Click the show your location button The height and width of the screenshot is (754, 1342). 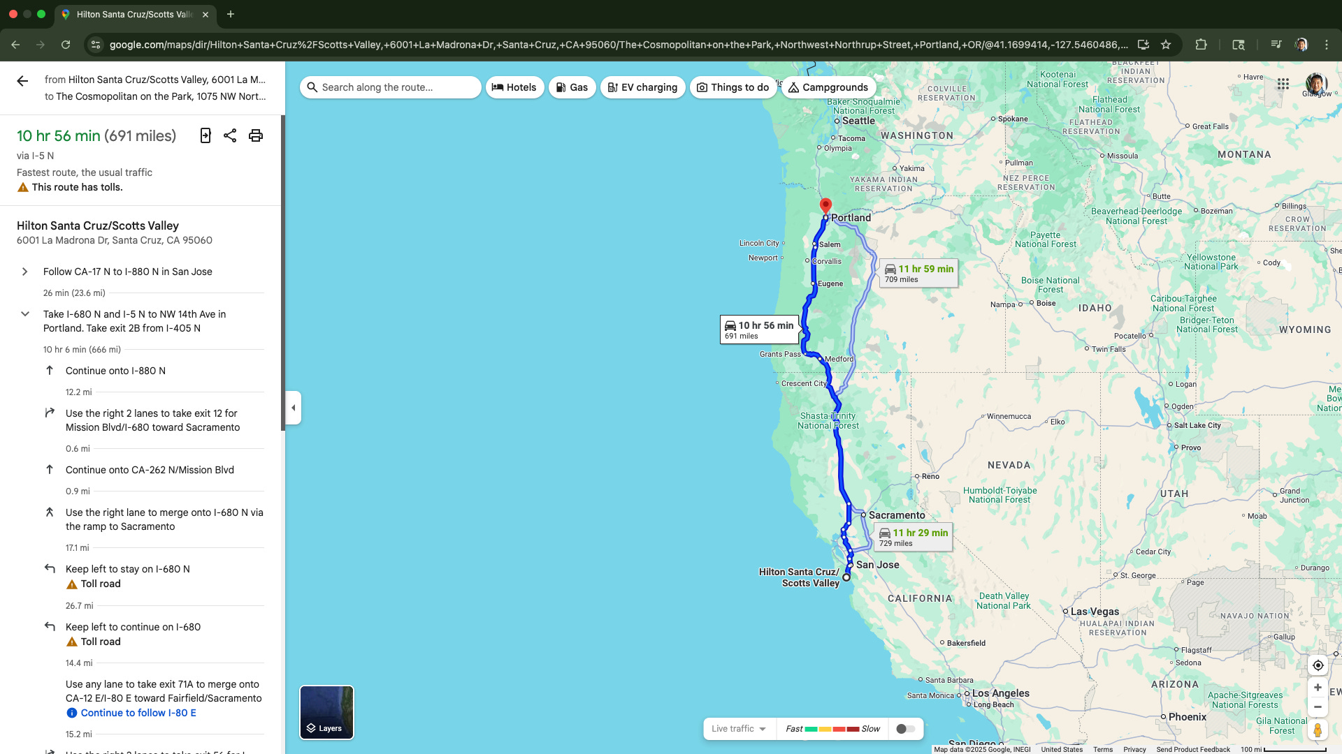click(x=1318, y=665)
